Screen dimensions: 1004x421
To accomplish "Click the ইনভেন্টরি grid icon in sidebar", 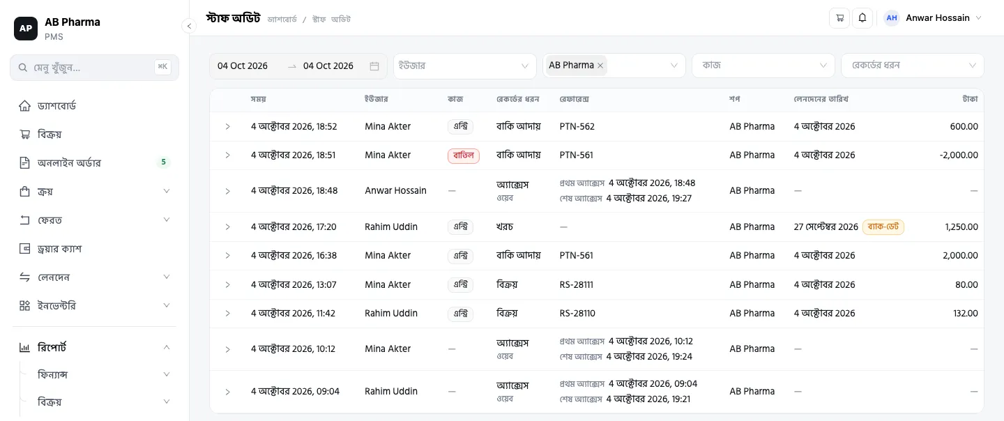I will (x=25, y=306).
